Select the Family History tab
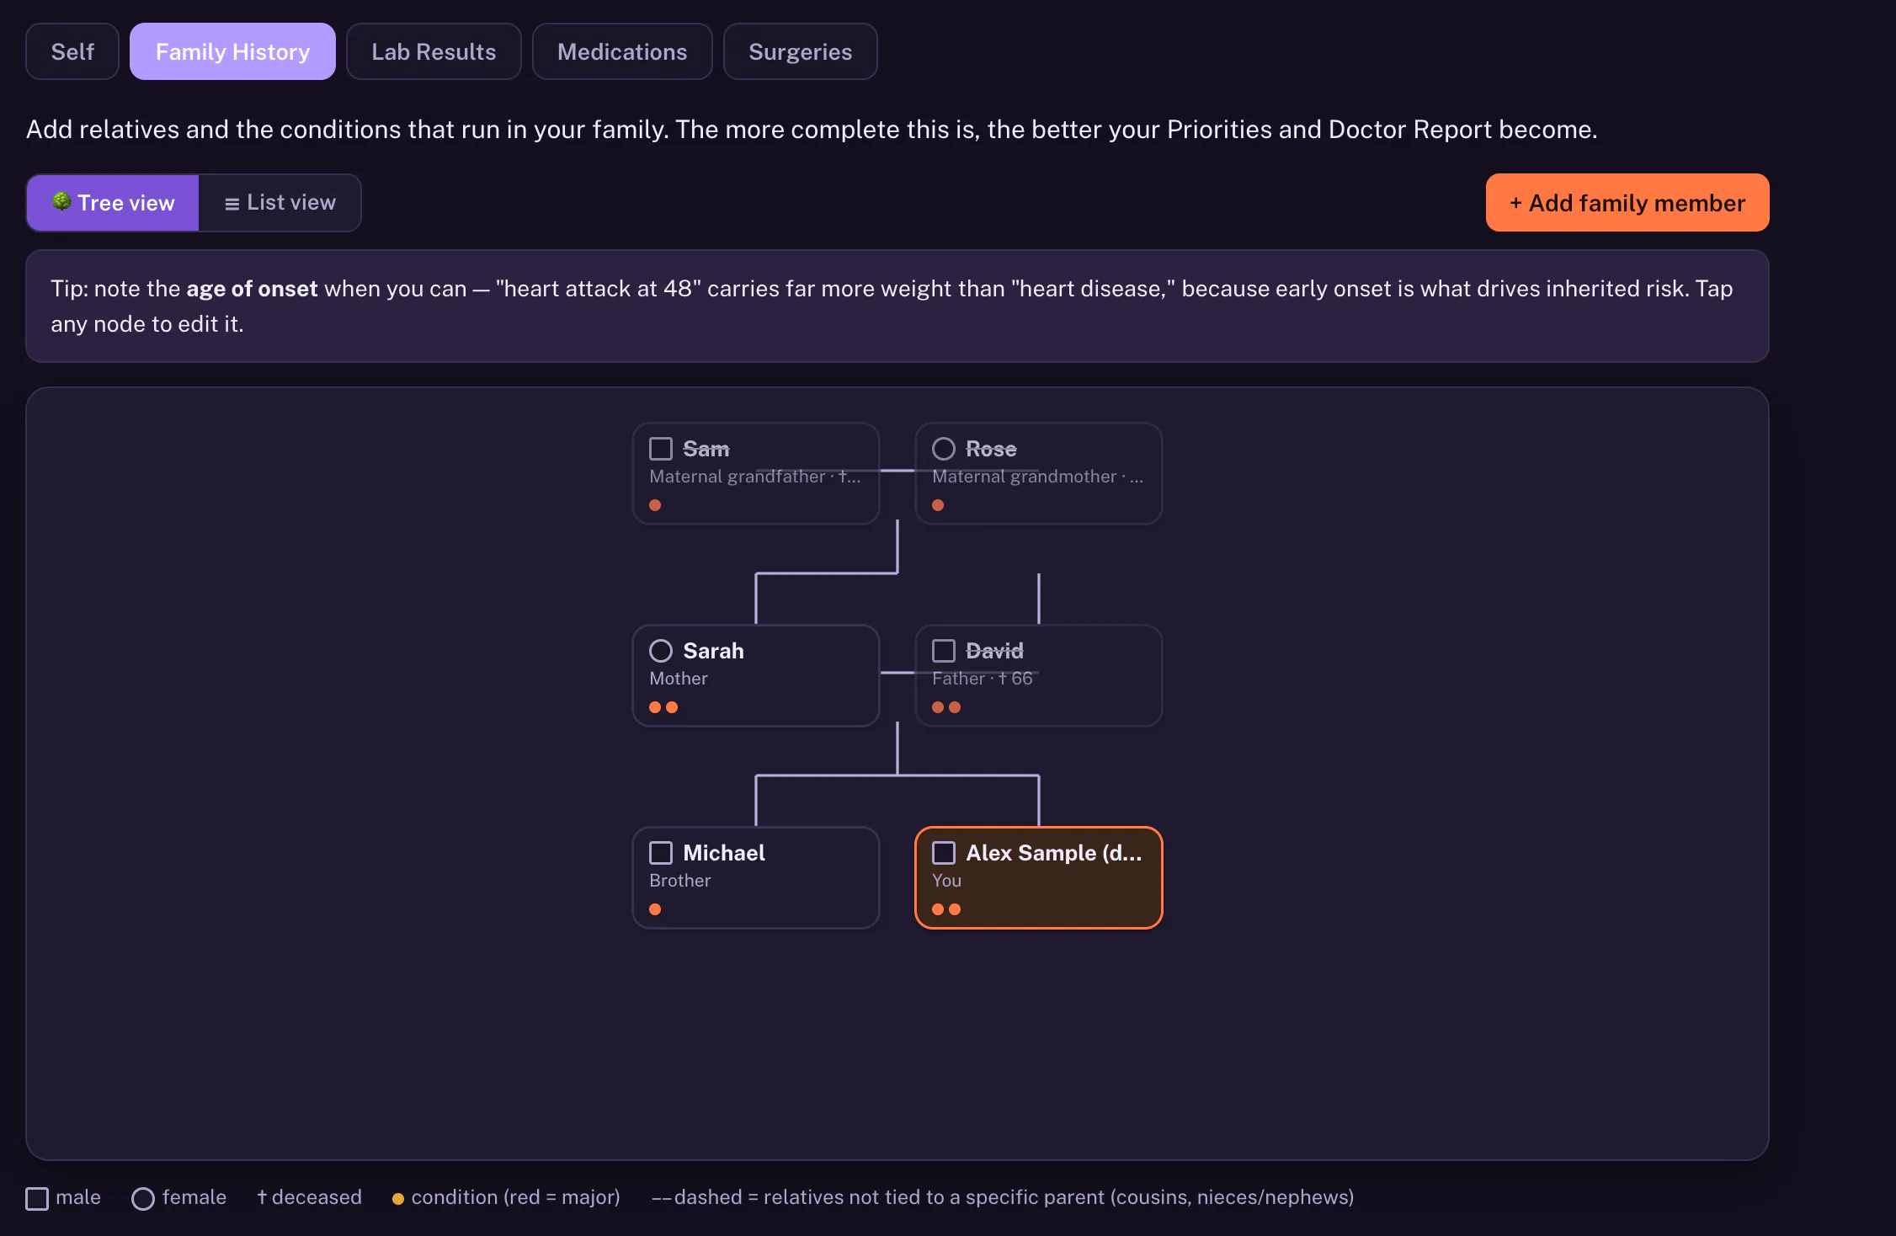The image size is (1896, 1236). click(x=232, y=51)
